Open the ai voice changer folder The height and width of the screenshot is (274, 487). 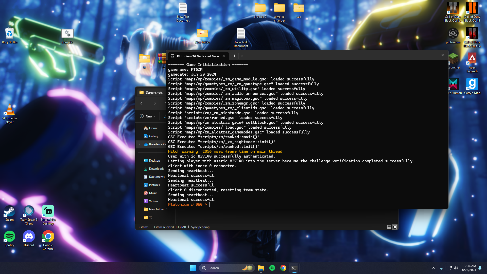point(279,12)
